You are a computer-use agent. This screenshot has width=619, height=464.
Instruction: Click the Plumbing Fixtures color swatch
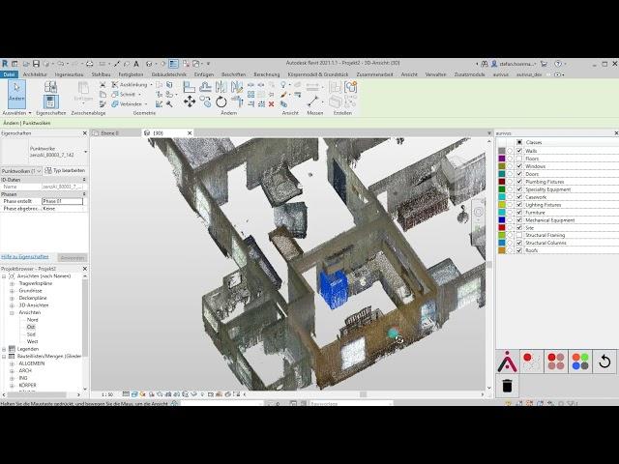(502, 182)
